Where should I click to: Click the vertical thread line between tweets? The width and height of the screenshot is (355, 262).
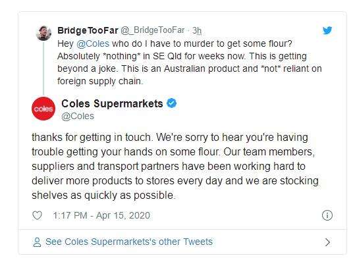click(x=43, y=68)
